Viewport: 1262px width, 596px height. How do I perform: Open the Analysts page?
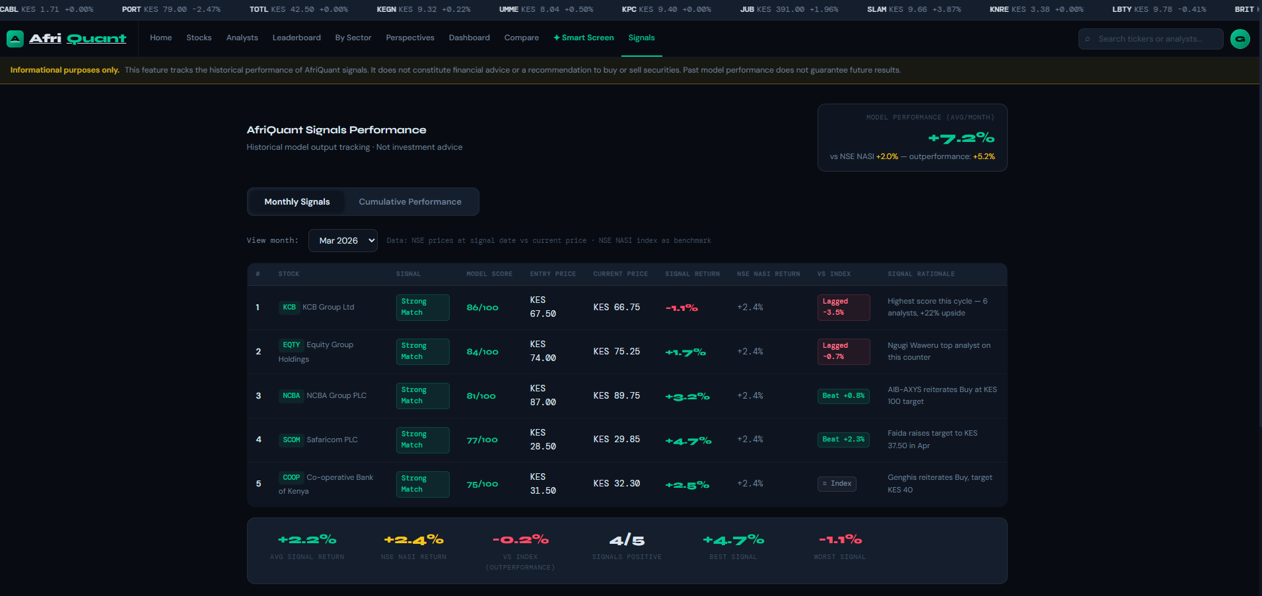(x=242, y=38)
